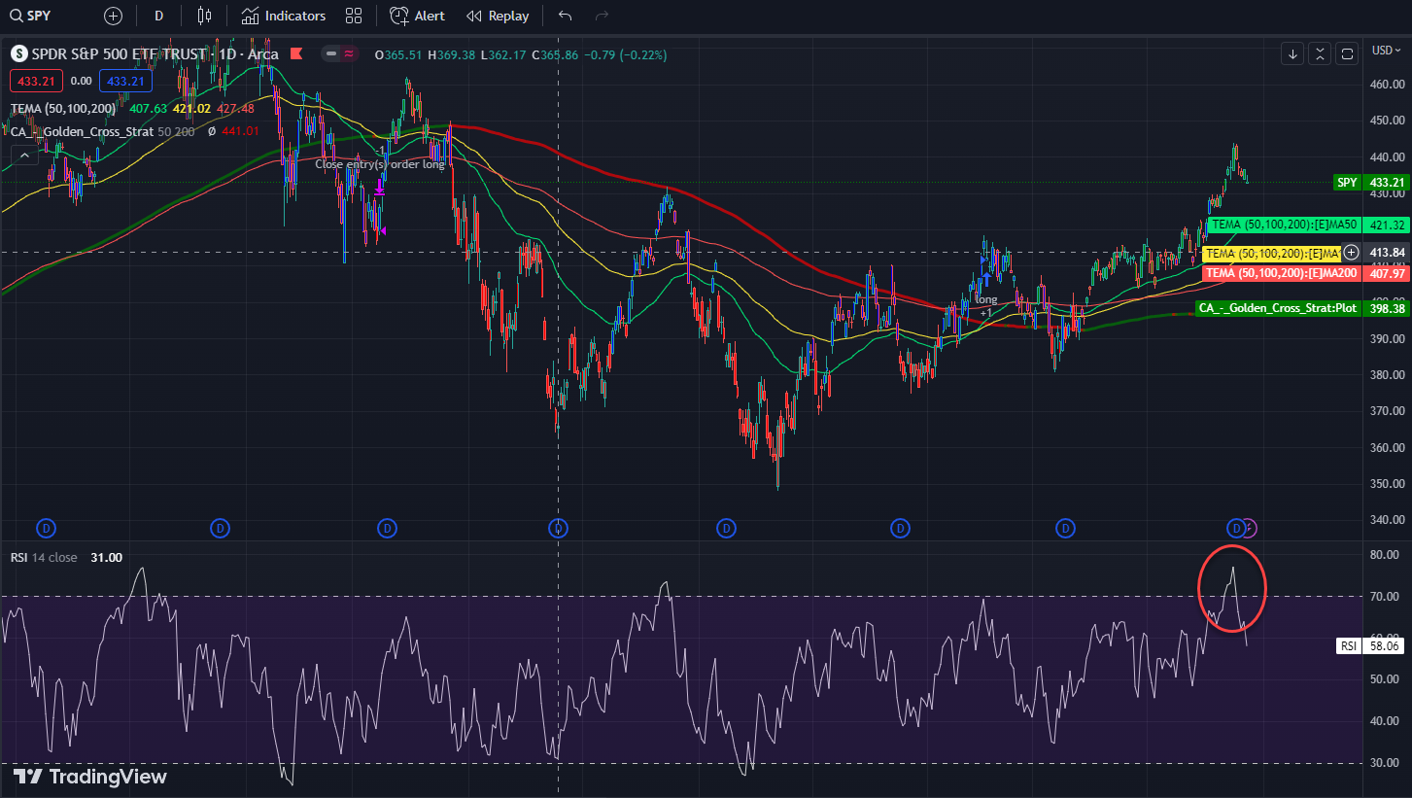
Task: Click the collapse-pane arrows icon near USD
Action: [1320, 53]
